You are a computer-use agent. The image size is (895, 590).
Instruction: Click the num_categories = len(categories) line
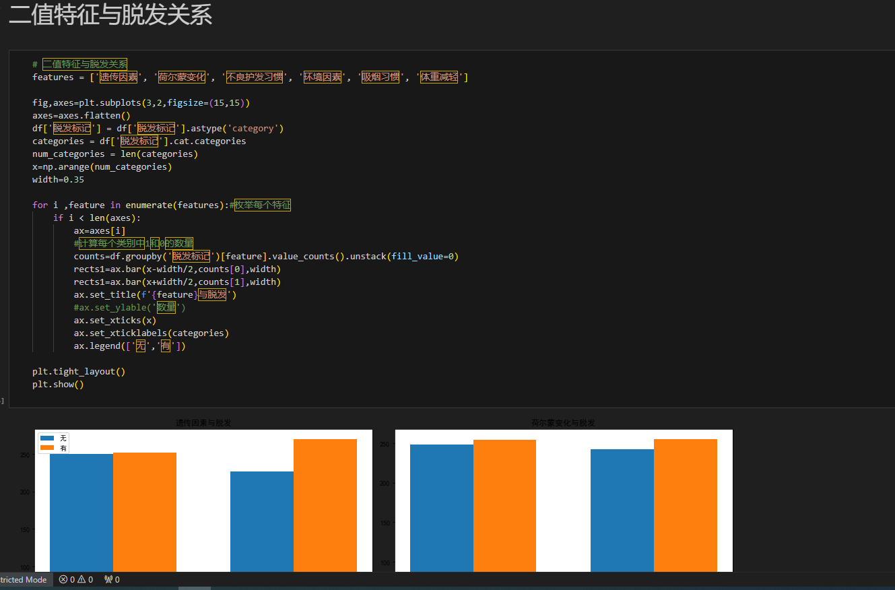pos(114,154)
